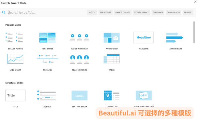Select the Timeline slide template
This screenshot has height=119, width=198.
(47, 59)
